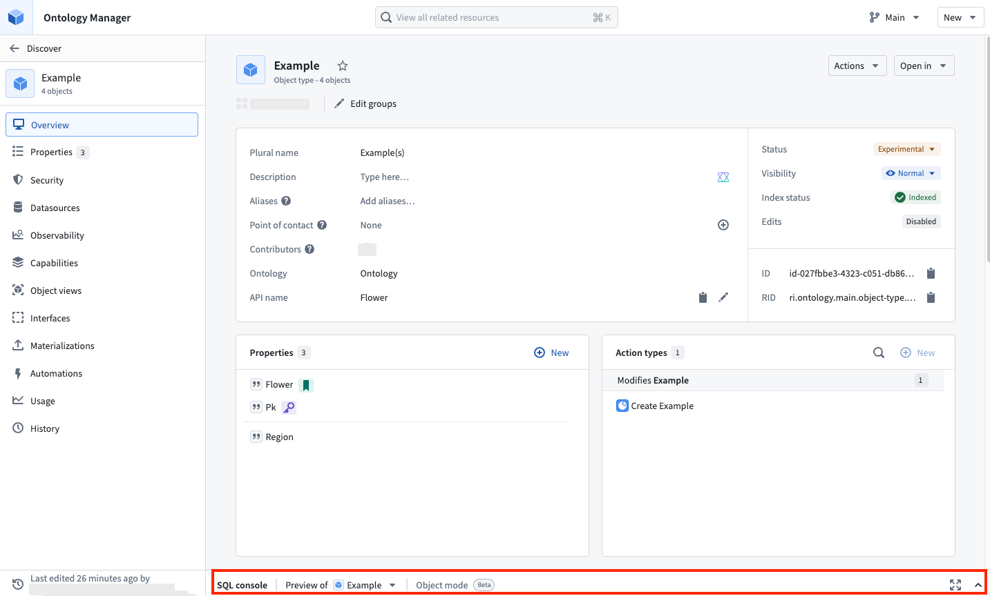Copy the API name to clipboard

coord(703,297)
